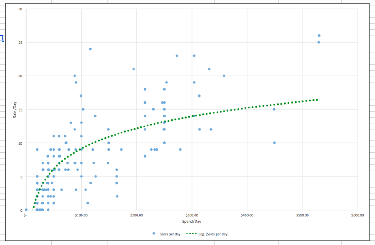Click the blue dot marker in the legend
The width and height of the screenshot is (375, 245).
pos(154,234)
